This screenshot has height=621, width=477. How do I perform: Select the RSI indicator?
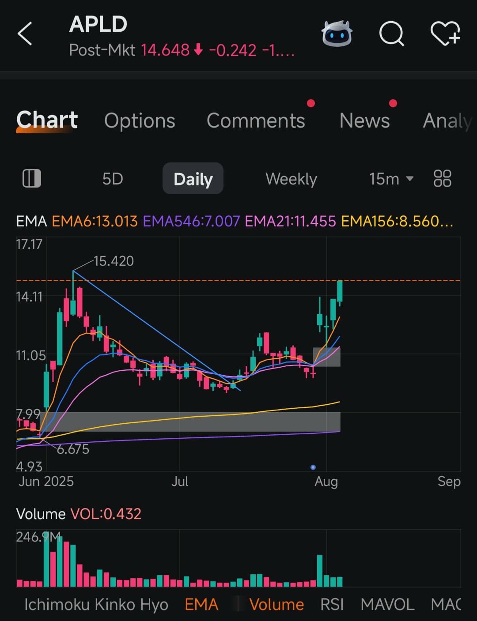[x=332, y=604]
